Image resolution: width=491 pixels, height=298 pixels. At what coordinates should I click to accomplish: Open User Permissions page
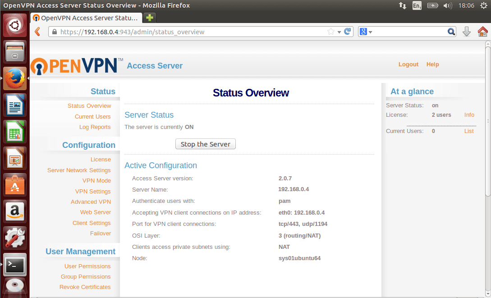(x=87, y=266)
